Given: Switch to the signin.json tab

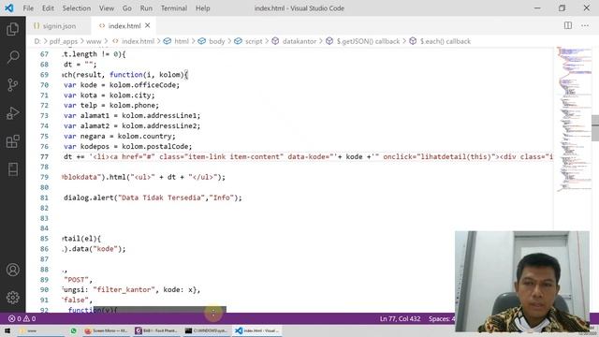Looking at the screenshot, I should coord(59,26).
